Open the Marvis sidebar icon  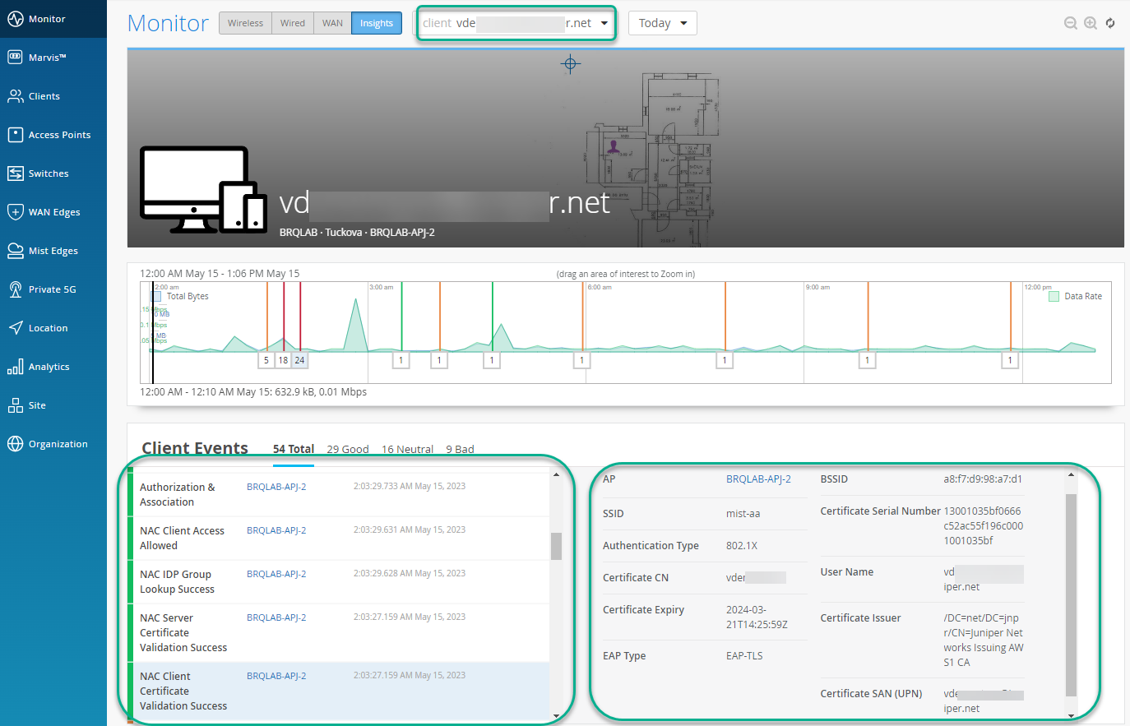(15, 58)
